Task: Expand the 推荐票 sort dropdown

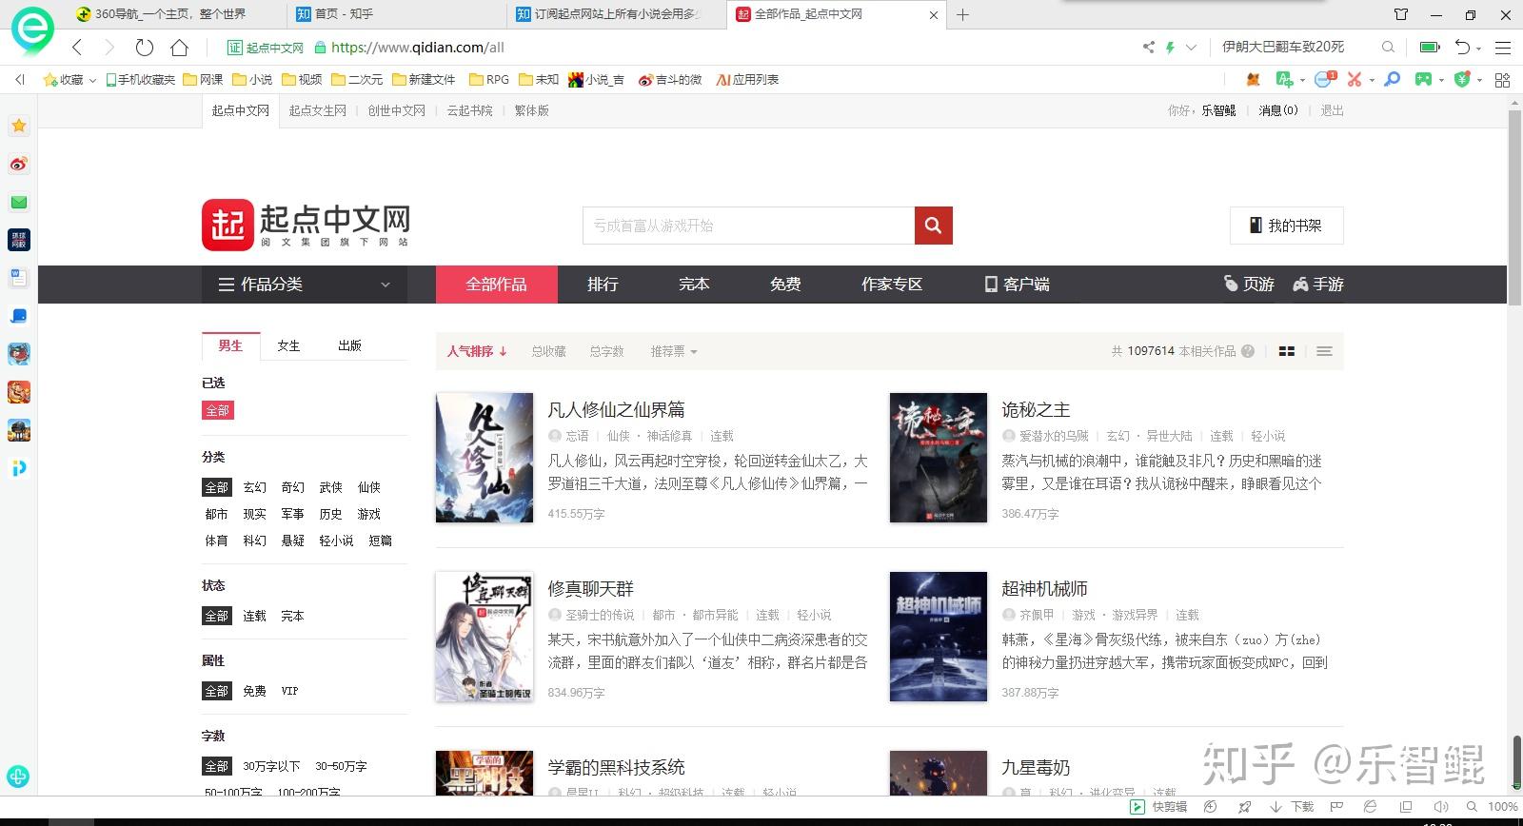Action: click(x=674, y=351)
